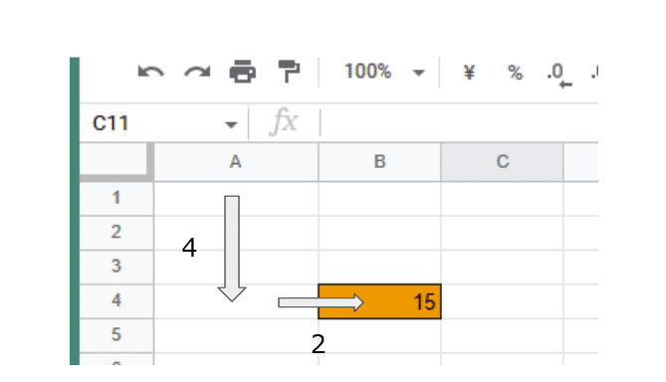Click the Name box showing C11
666x382 pixels.
(163, 123)
